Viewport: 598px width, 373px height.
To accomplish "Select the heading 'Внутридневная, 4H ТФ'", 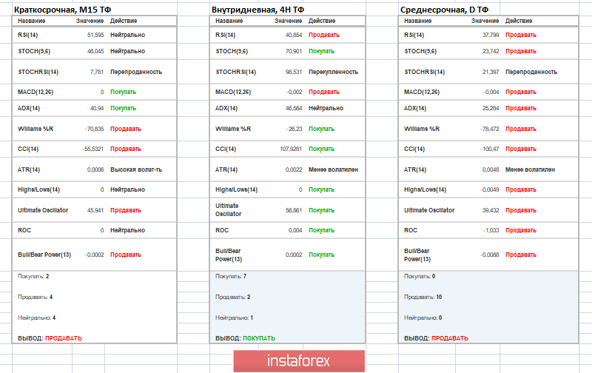I will coord(258,10).
